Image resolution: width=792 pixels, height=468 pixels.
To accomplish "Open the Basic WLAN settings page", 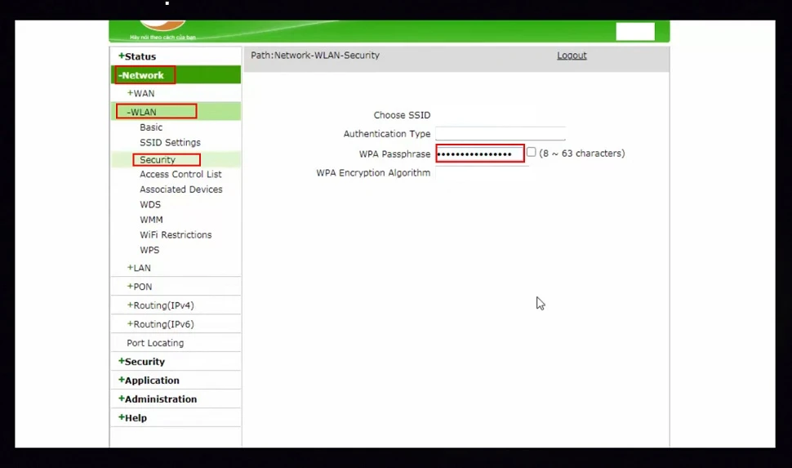I will [151, 127].
